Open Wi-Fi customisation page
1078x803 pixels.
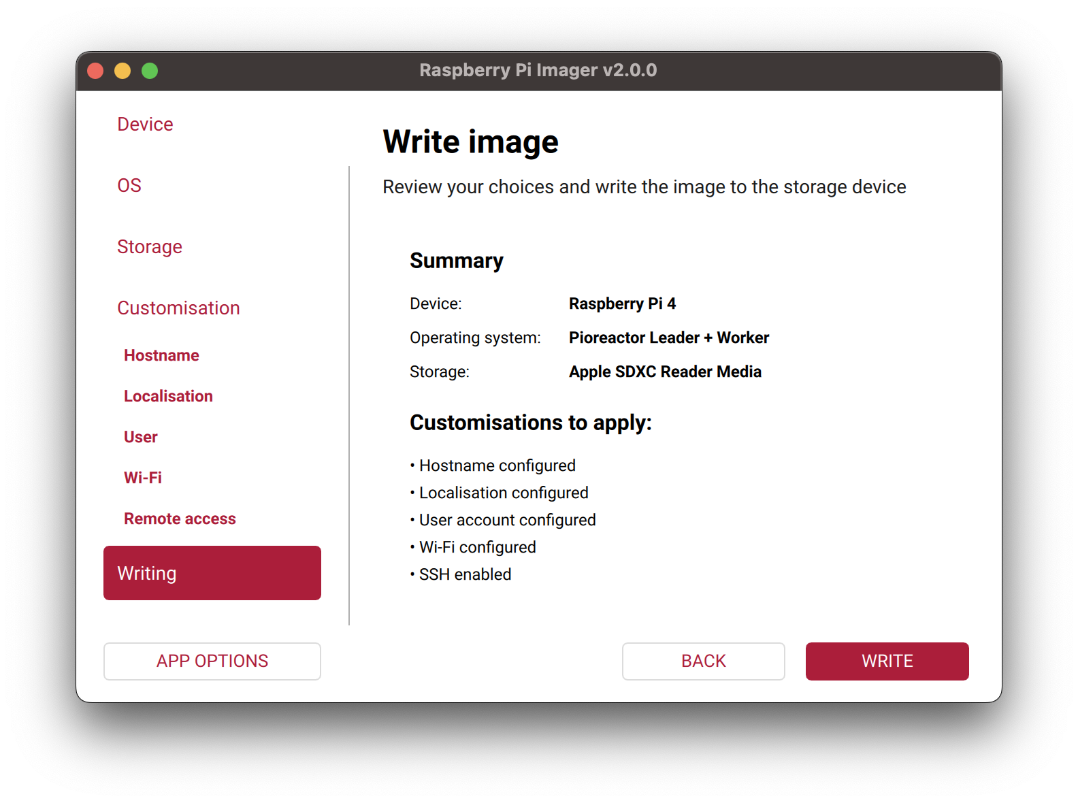(143, 478)
